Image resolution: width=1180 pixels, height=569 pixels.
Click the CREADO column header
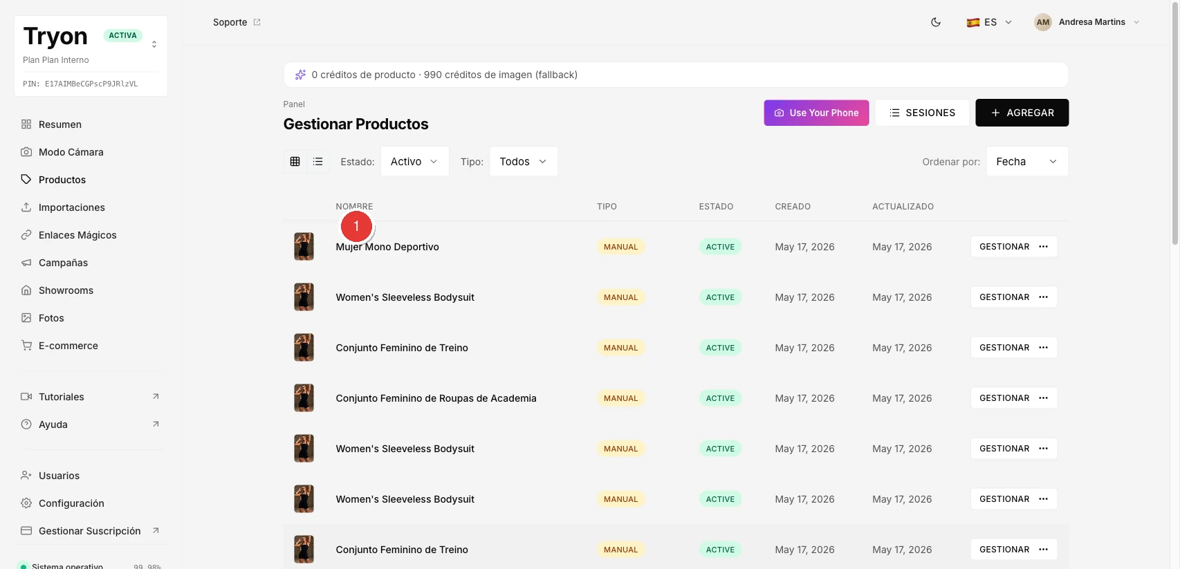point(793,207)
